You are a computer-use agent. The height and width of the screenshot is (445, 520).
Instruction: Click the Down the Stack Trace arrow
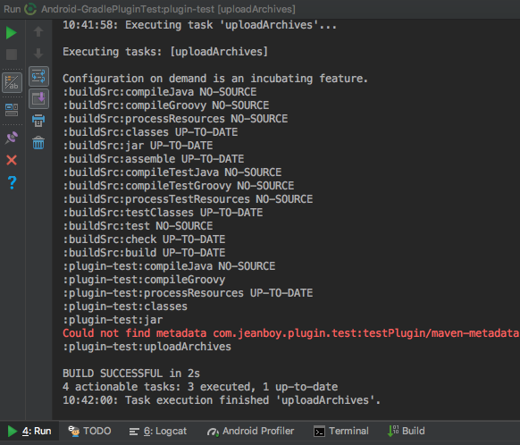coord(38,54)
